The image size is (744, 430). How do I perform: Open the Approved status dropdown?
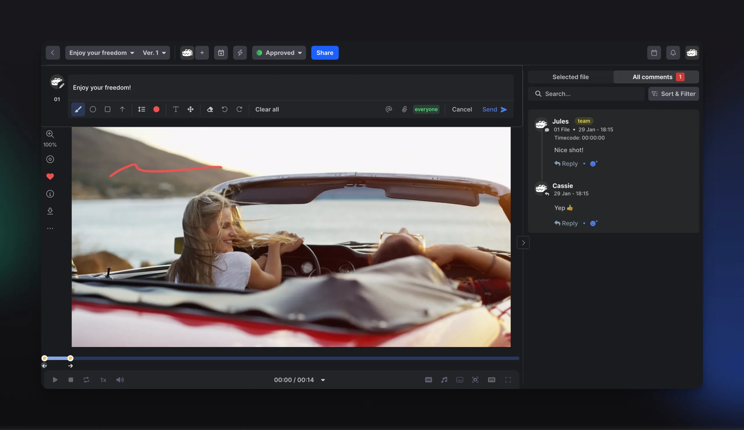pyautogui.click(x=279, y=53)
